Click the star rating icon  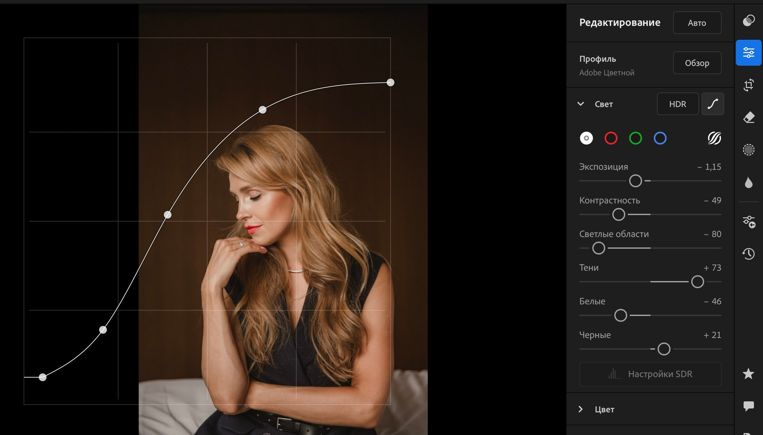(x=748, y=374)
